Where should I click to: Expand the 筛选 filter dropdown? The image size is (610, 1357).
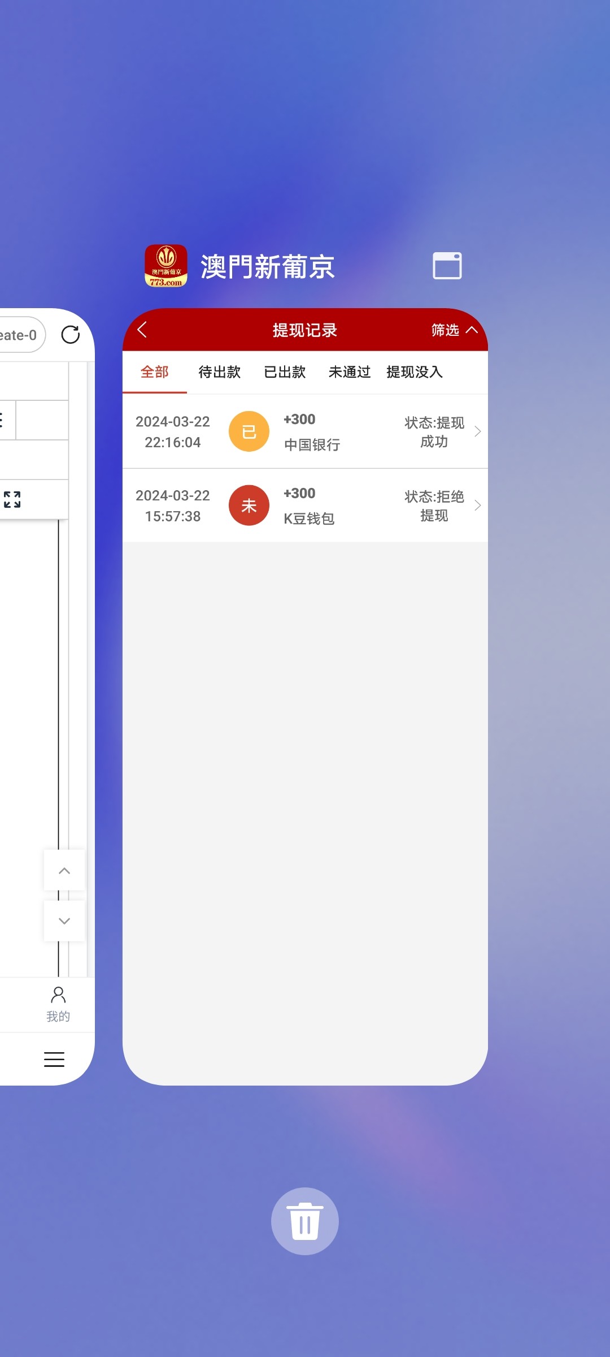(454, 330)
